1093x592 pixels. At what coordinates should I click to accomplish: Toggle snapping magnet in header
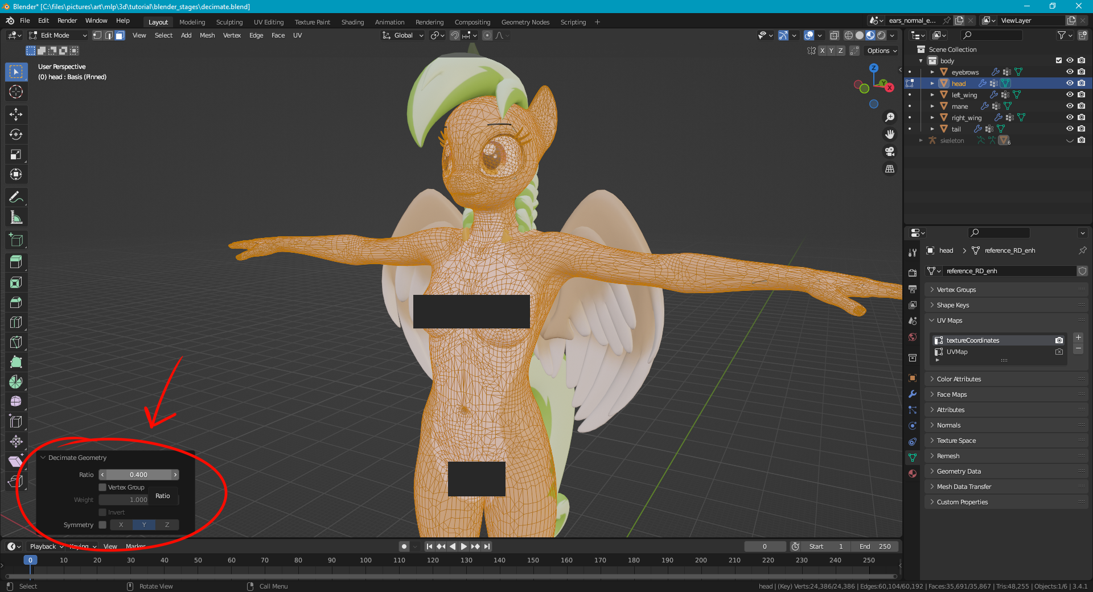click(x=455, y=35)
